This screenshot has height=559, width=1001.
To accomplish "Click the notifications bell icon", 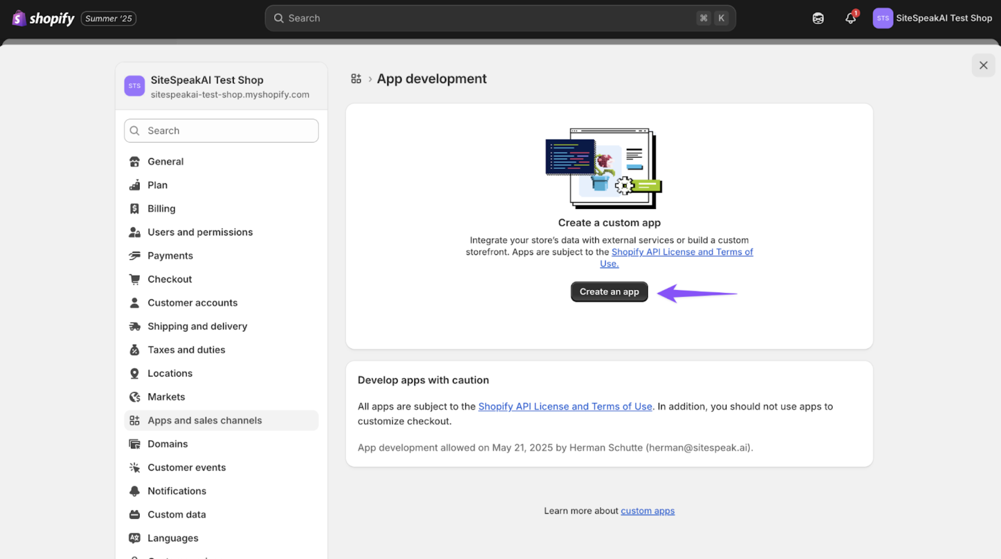I will tap(850, 18).
